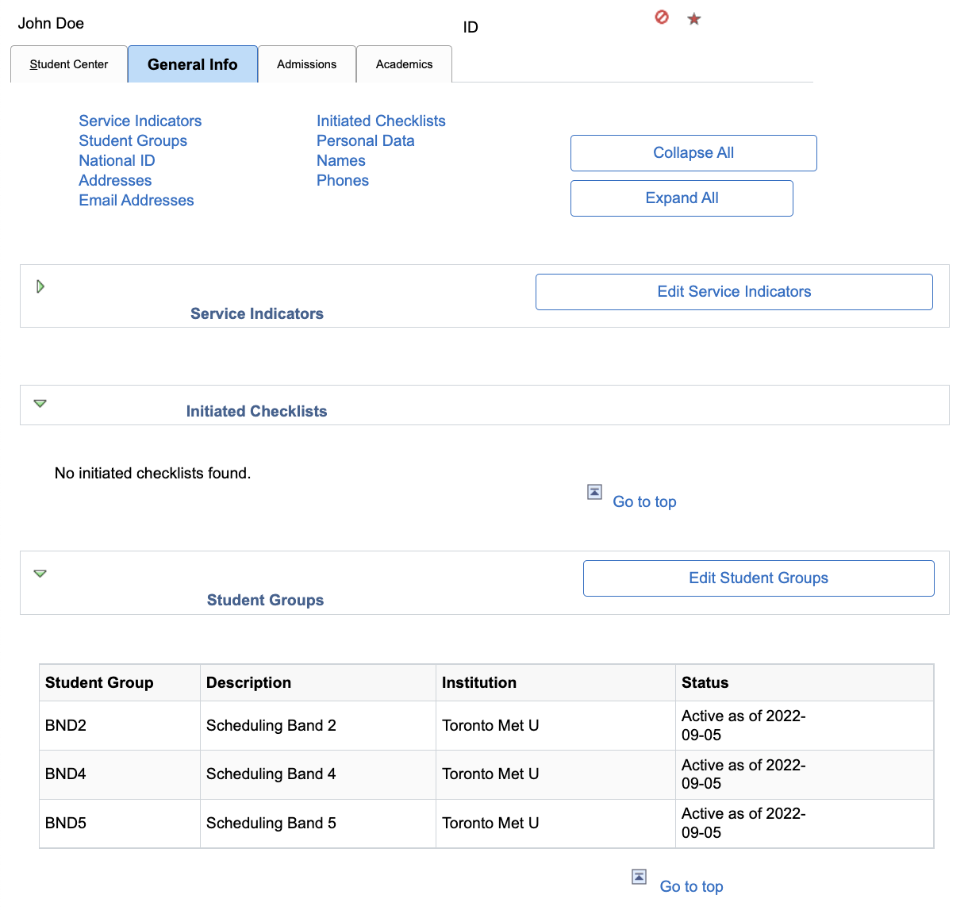Click go-to-top icon below Initiated Checklists
968x914 pixels.
click(594, 492)
